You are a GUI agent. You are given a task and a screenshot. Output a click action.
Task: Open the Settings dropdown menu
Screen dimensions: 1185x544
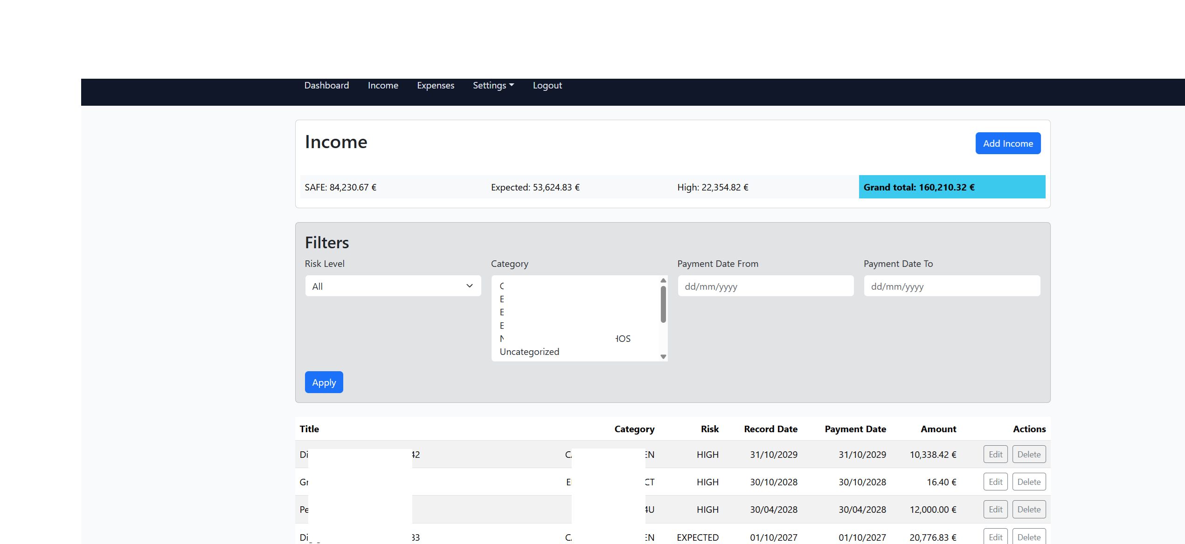click(x=493, y=85)
